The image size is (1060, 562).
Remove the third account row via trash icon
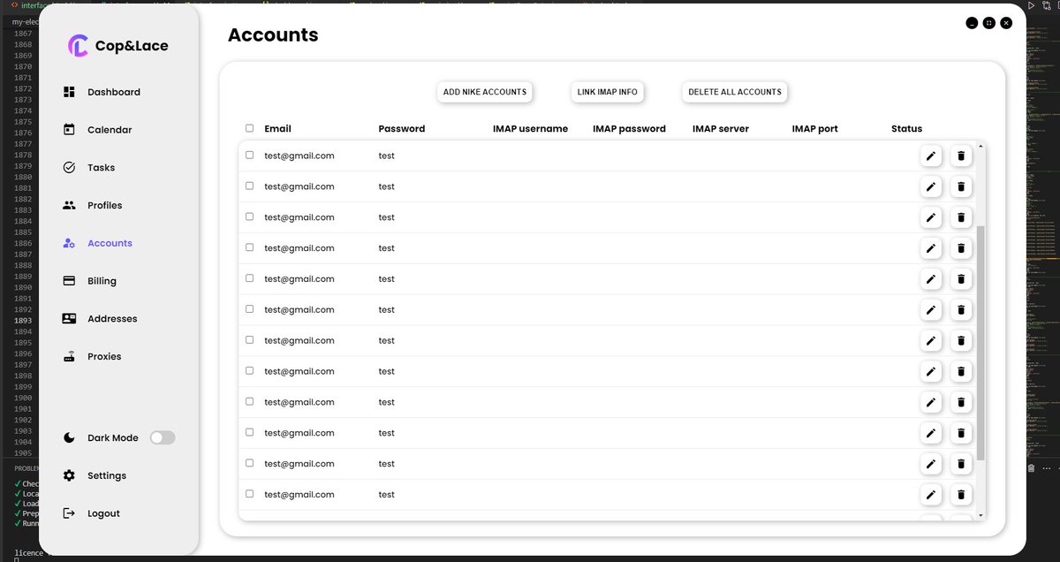961,218
